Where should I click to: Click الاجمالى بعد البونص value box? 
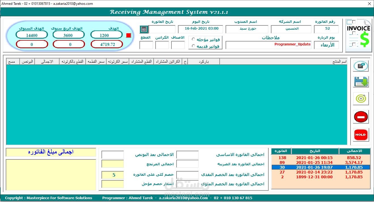[x=113, y=155]
